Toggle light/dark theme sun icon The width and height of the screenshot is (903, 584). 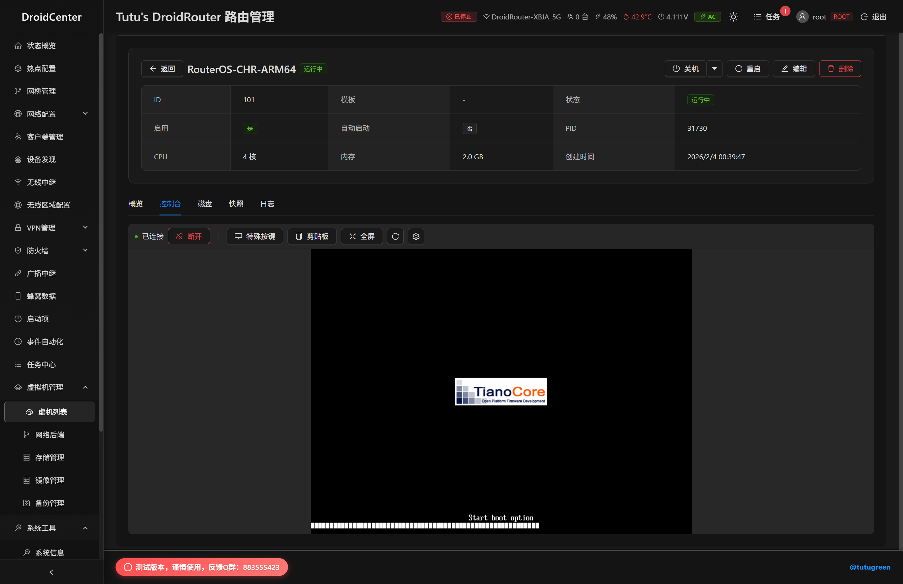[x=733, y=17]
